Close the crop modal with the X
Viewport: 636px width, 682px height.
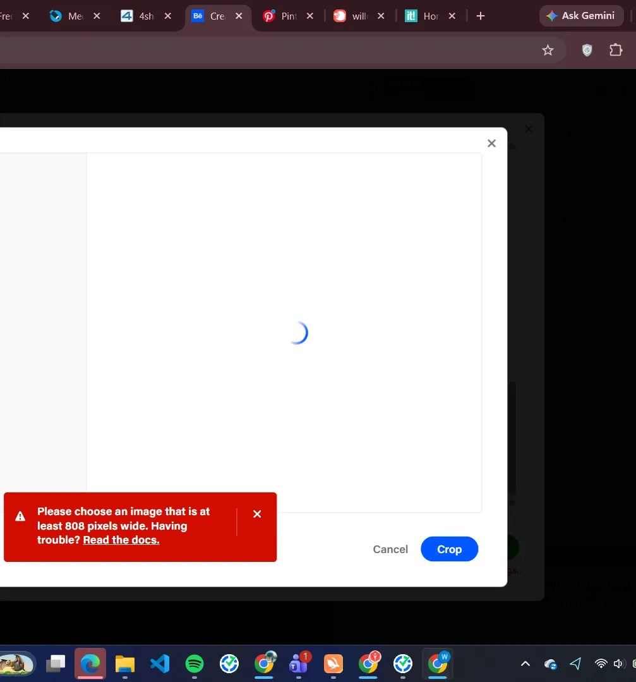tap(491, 143)
